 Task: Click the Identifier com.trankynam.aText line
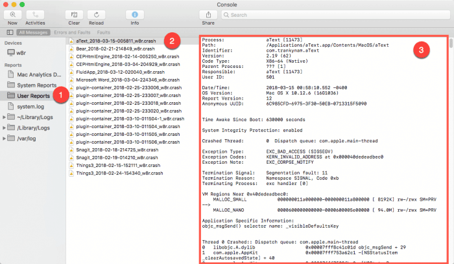[261, 50]
